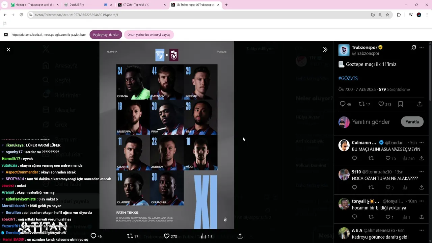Screen dimensions: 432x243
Task: Reply to Colmanın's comment
Action: coord(354,158)
